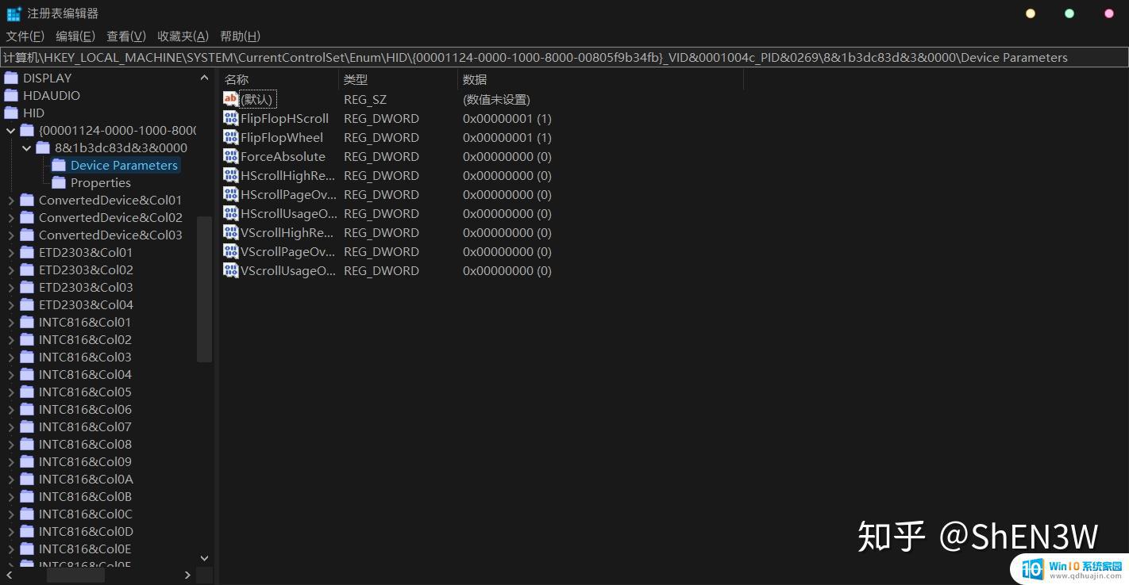Click the tree horizontal scroll-right arrow
Viewport: 1129px width, 585px height.
(x=187, y=575)
